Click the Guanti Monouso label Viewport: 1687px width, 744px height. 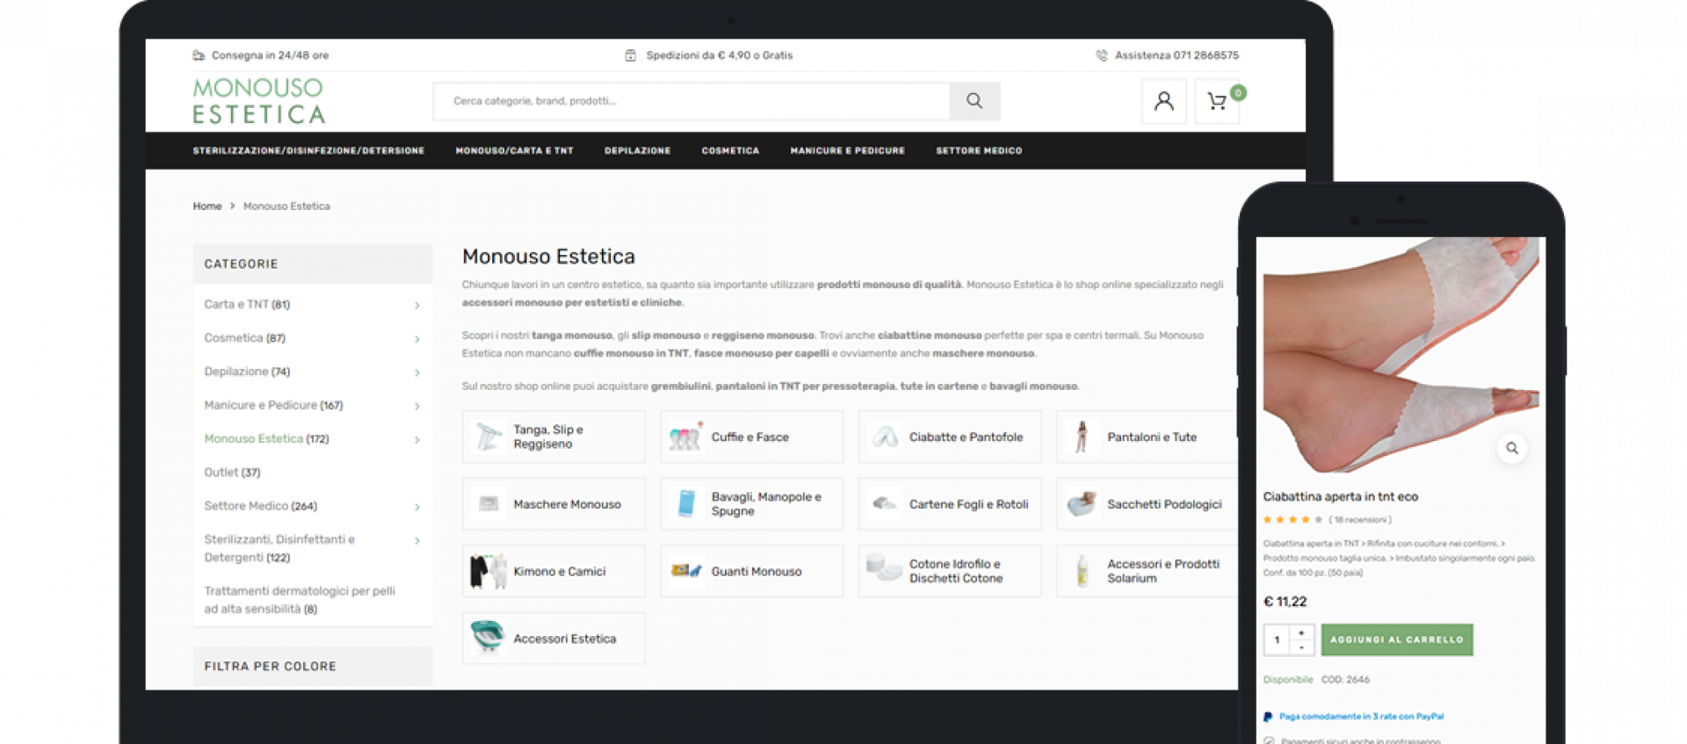click(757, 572)
